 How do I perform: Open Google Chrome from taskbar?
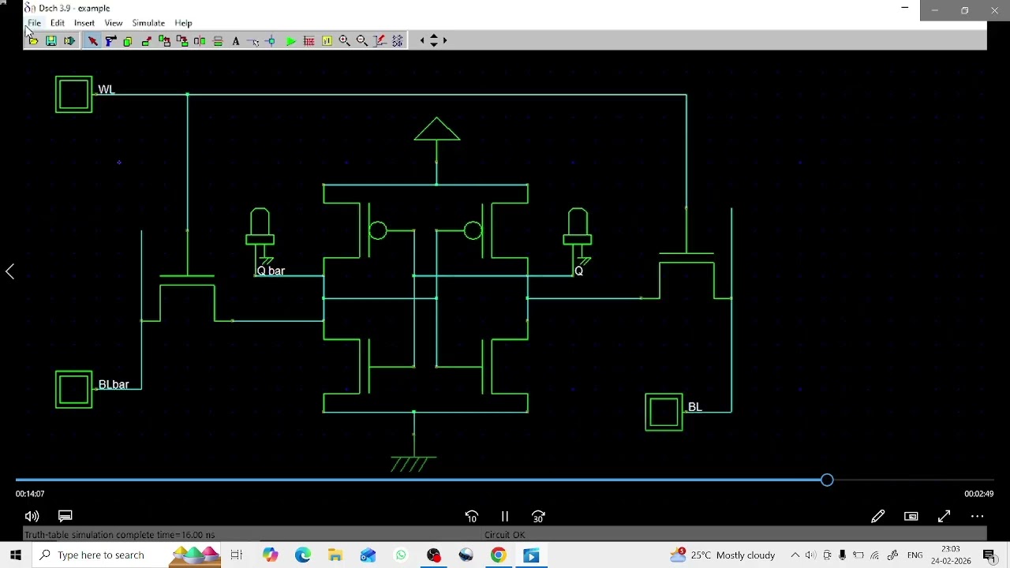point(498,555)
